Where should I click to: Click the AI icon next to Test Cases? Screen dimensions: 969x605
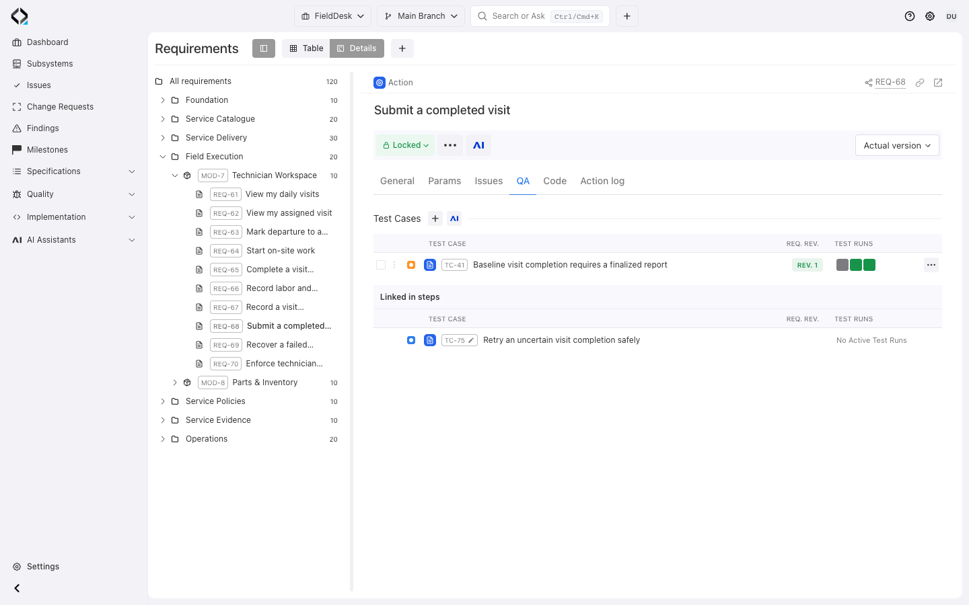(455, 218)
